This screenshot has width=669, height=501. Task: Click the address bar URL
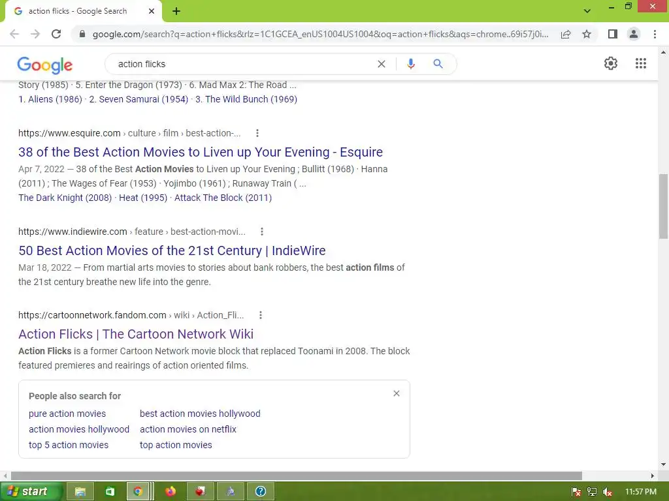click(320, 34)
